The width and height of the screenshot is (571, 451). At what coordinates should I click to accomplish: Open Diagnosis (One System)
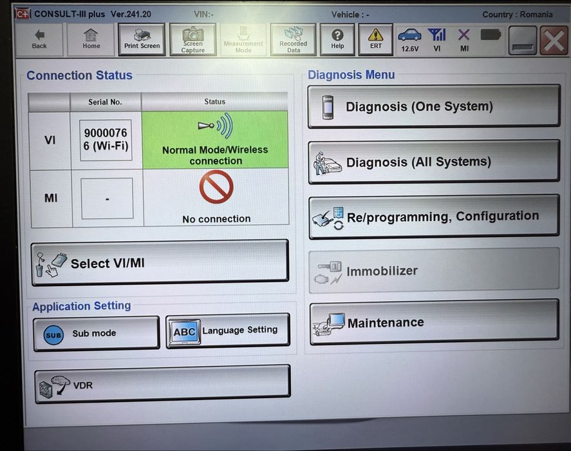coord(434,106)
